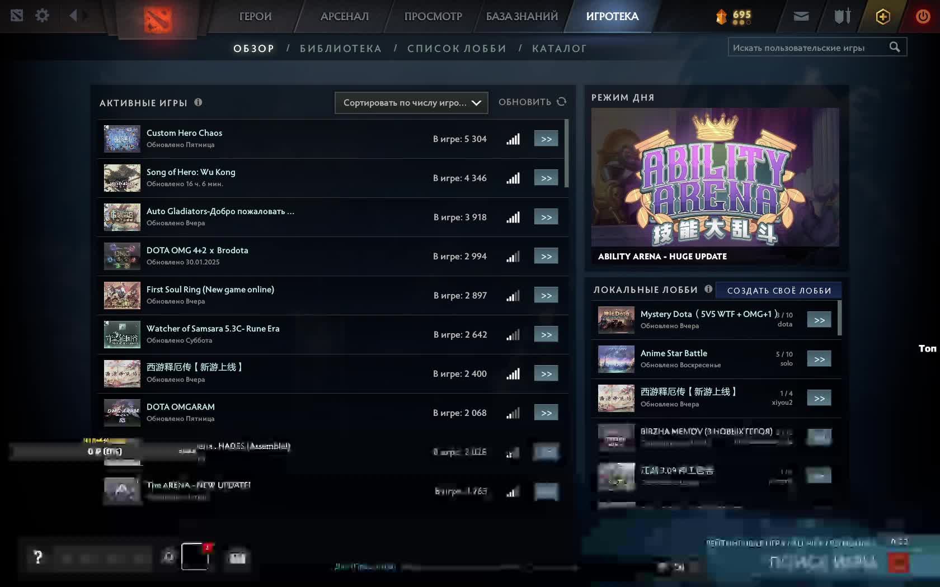This screenshot has height=587, width=940.
Task: Click the active games list scrollbar
Action: pyautogui.click(x=567, y=153)
